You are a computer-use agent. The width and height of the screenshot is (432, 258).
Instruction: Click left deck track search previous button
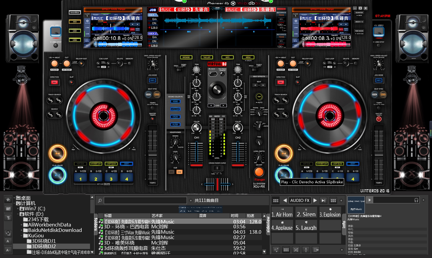coord(50,100)
